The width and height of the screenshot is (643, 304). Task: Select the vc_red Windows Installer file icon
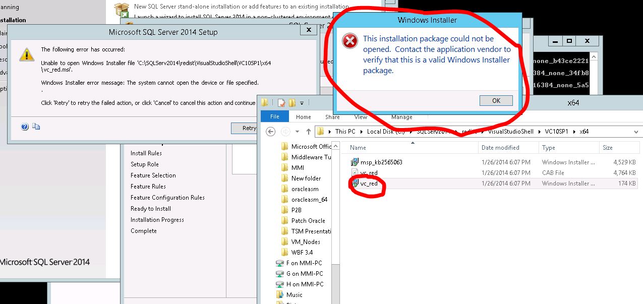(355, 184)
